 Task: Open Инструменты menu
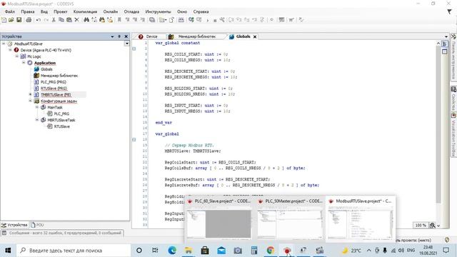click(x=158, y=11)
